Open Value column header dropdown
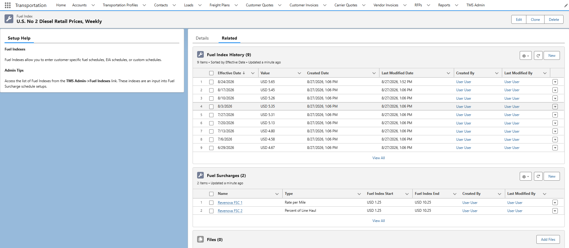The image size is (569, 248). tap(299, 73)
